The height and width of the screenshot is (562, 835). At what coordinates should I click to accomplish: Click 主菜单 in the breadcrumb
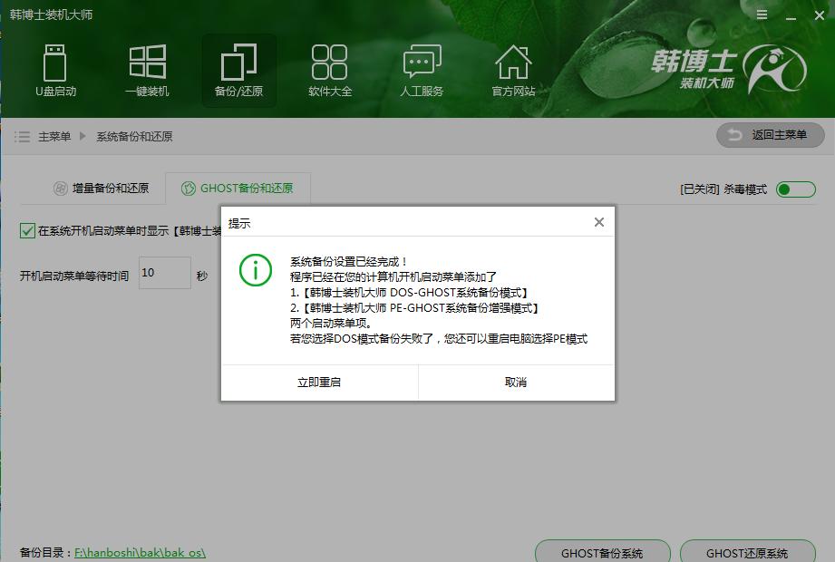54,137
